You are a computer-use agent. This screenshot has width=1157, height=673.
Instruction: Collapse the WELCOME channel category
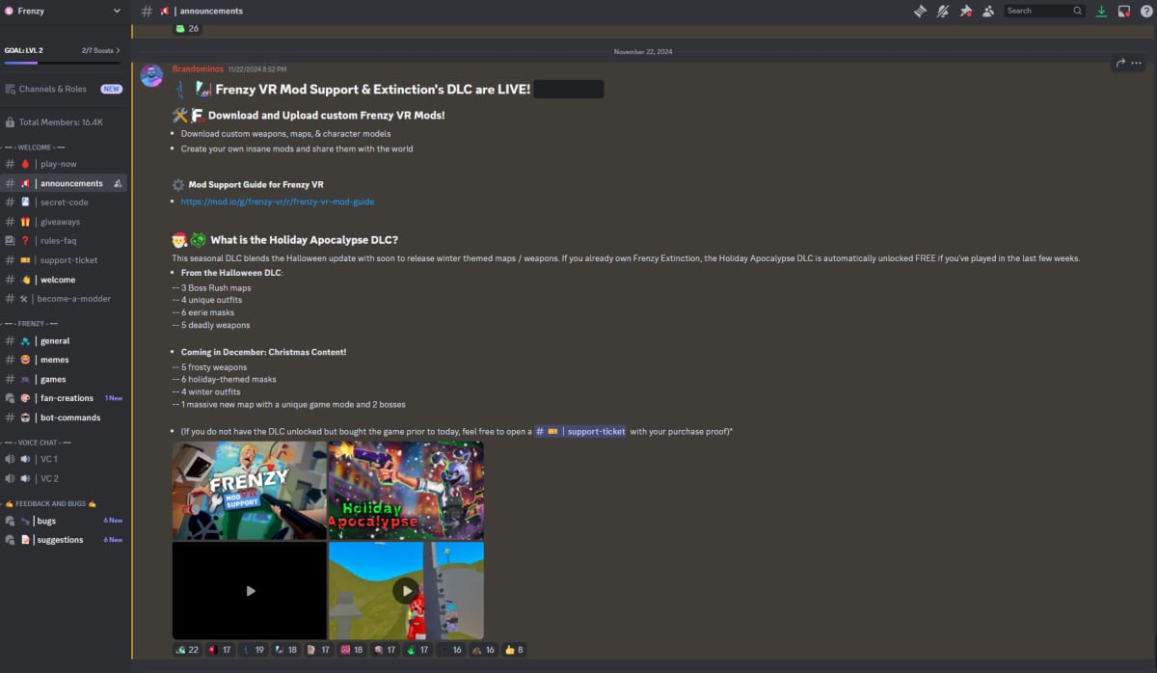tap(34, 147)
